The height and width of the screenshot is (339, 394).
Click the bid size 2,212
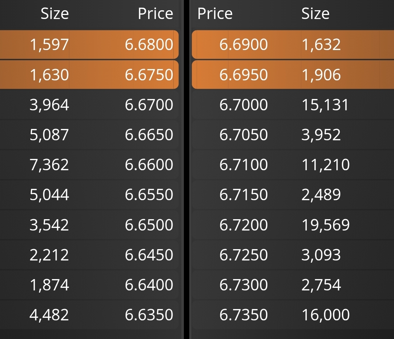pos(49,255)
